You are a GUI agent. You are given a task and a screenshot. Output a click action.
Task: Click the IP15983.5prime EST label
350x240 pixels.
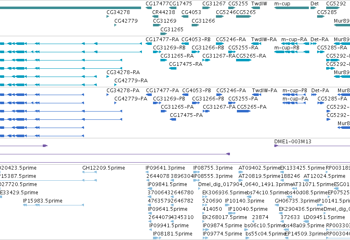point(43,201)
